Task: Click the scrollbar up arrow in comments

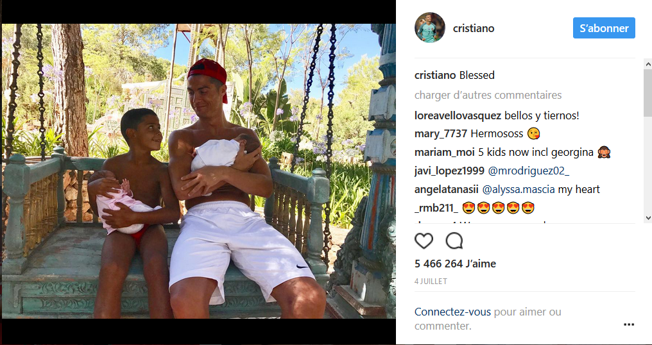Action: click(648, 63)
